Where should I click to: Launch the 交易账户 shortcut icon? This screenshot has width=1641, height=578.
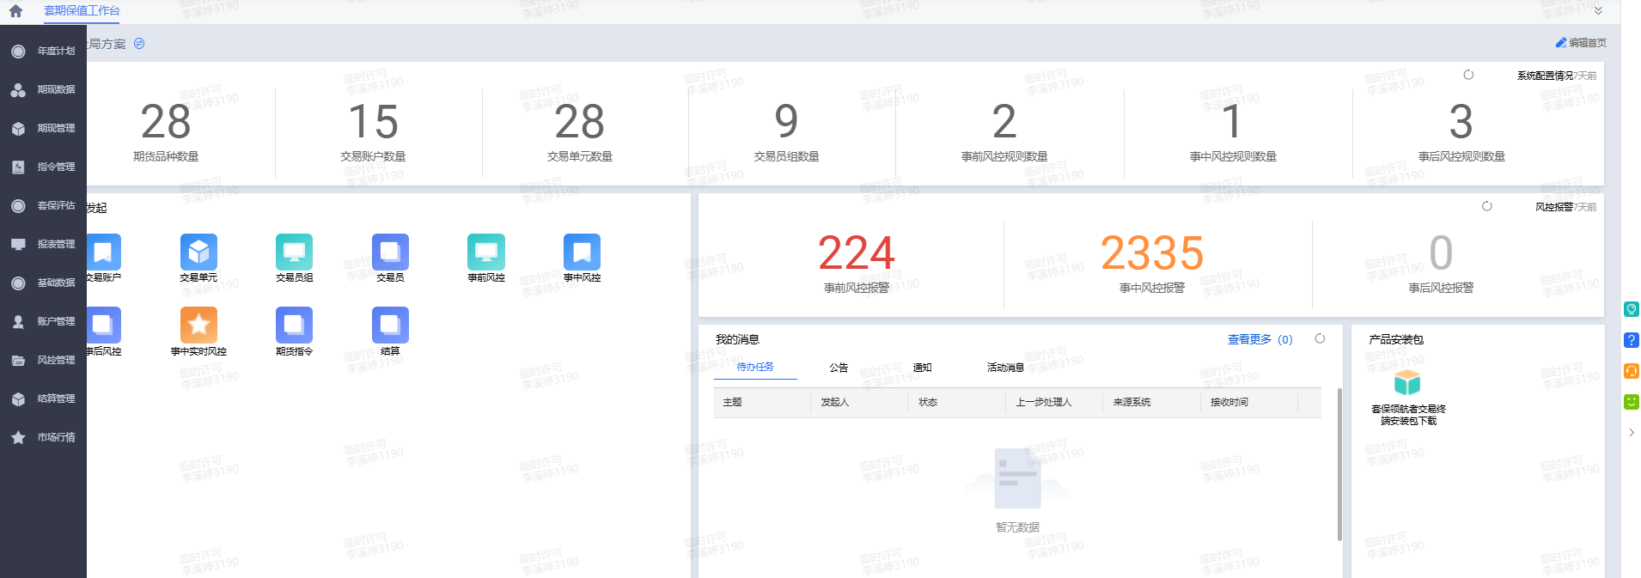103,252
